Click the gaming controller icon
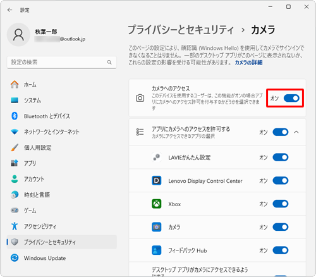 pos(15,211)
